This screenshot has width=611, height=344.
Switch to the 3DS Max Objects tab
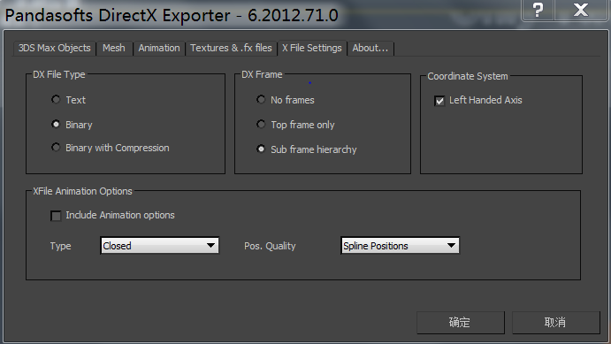(x=55, y=48)
